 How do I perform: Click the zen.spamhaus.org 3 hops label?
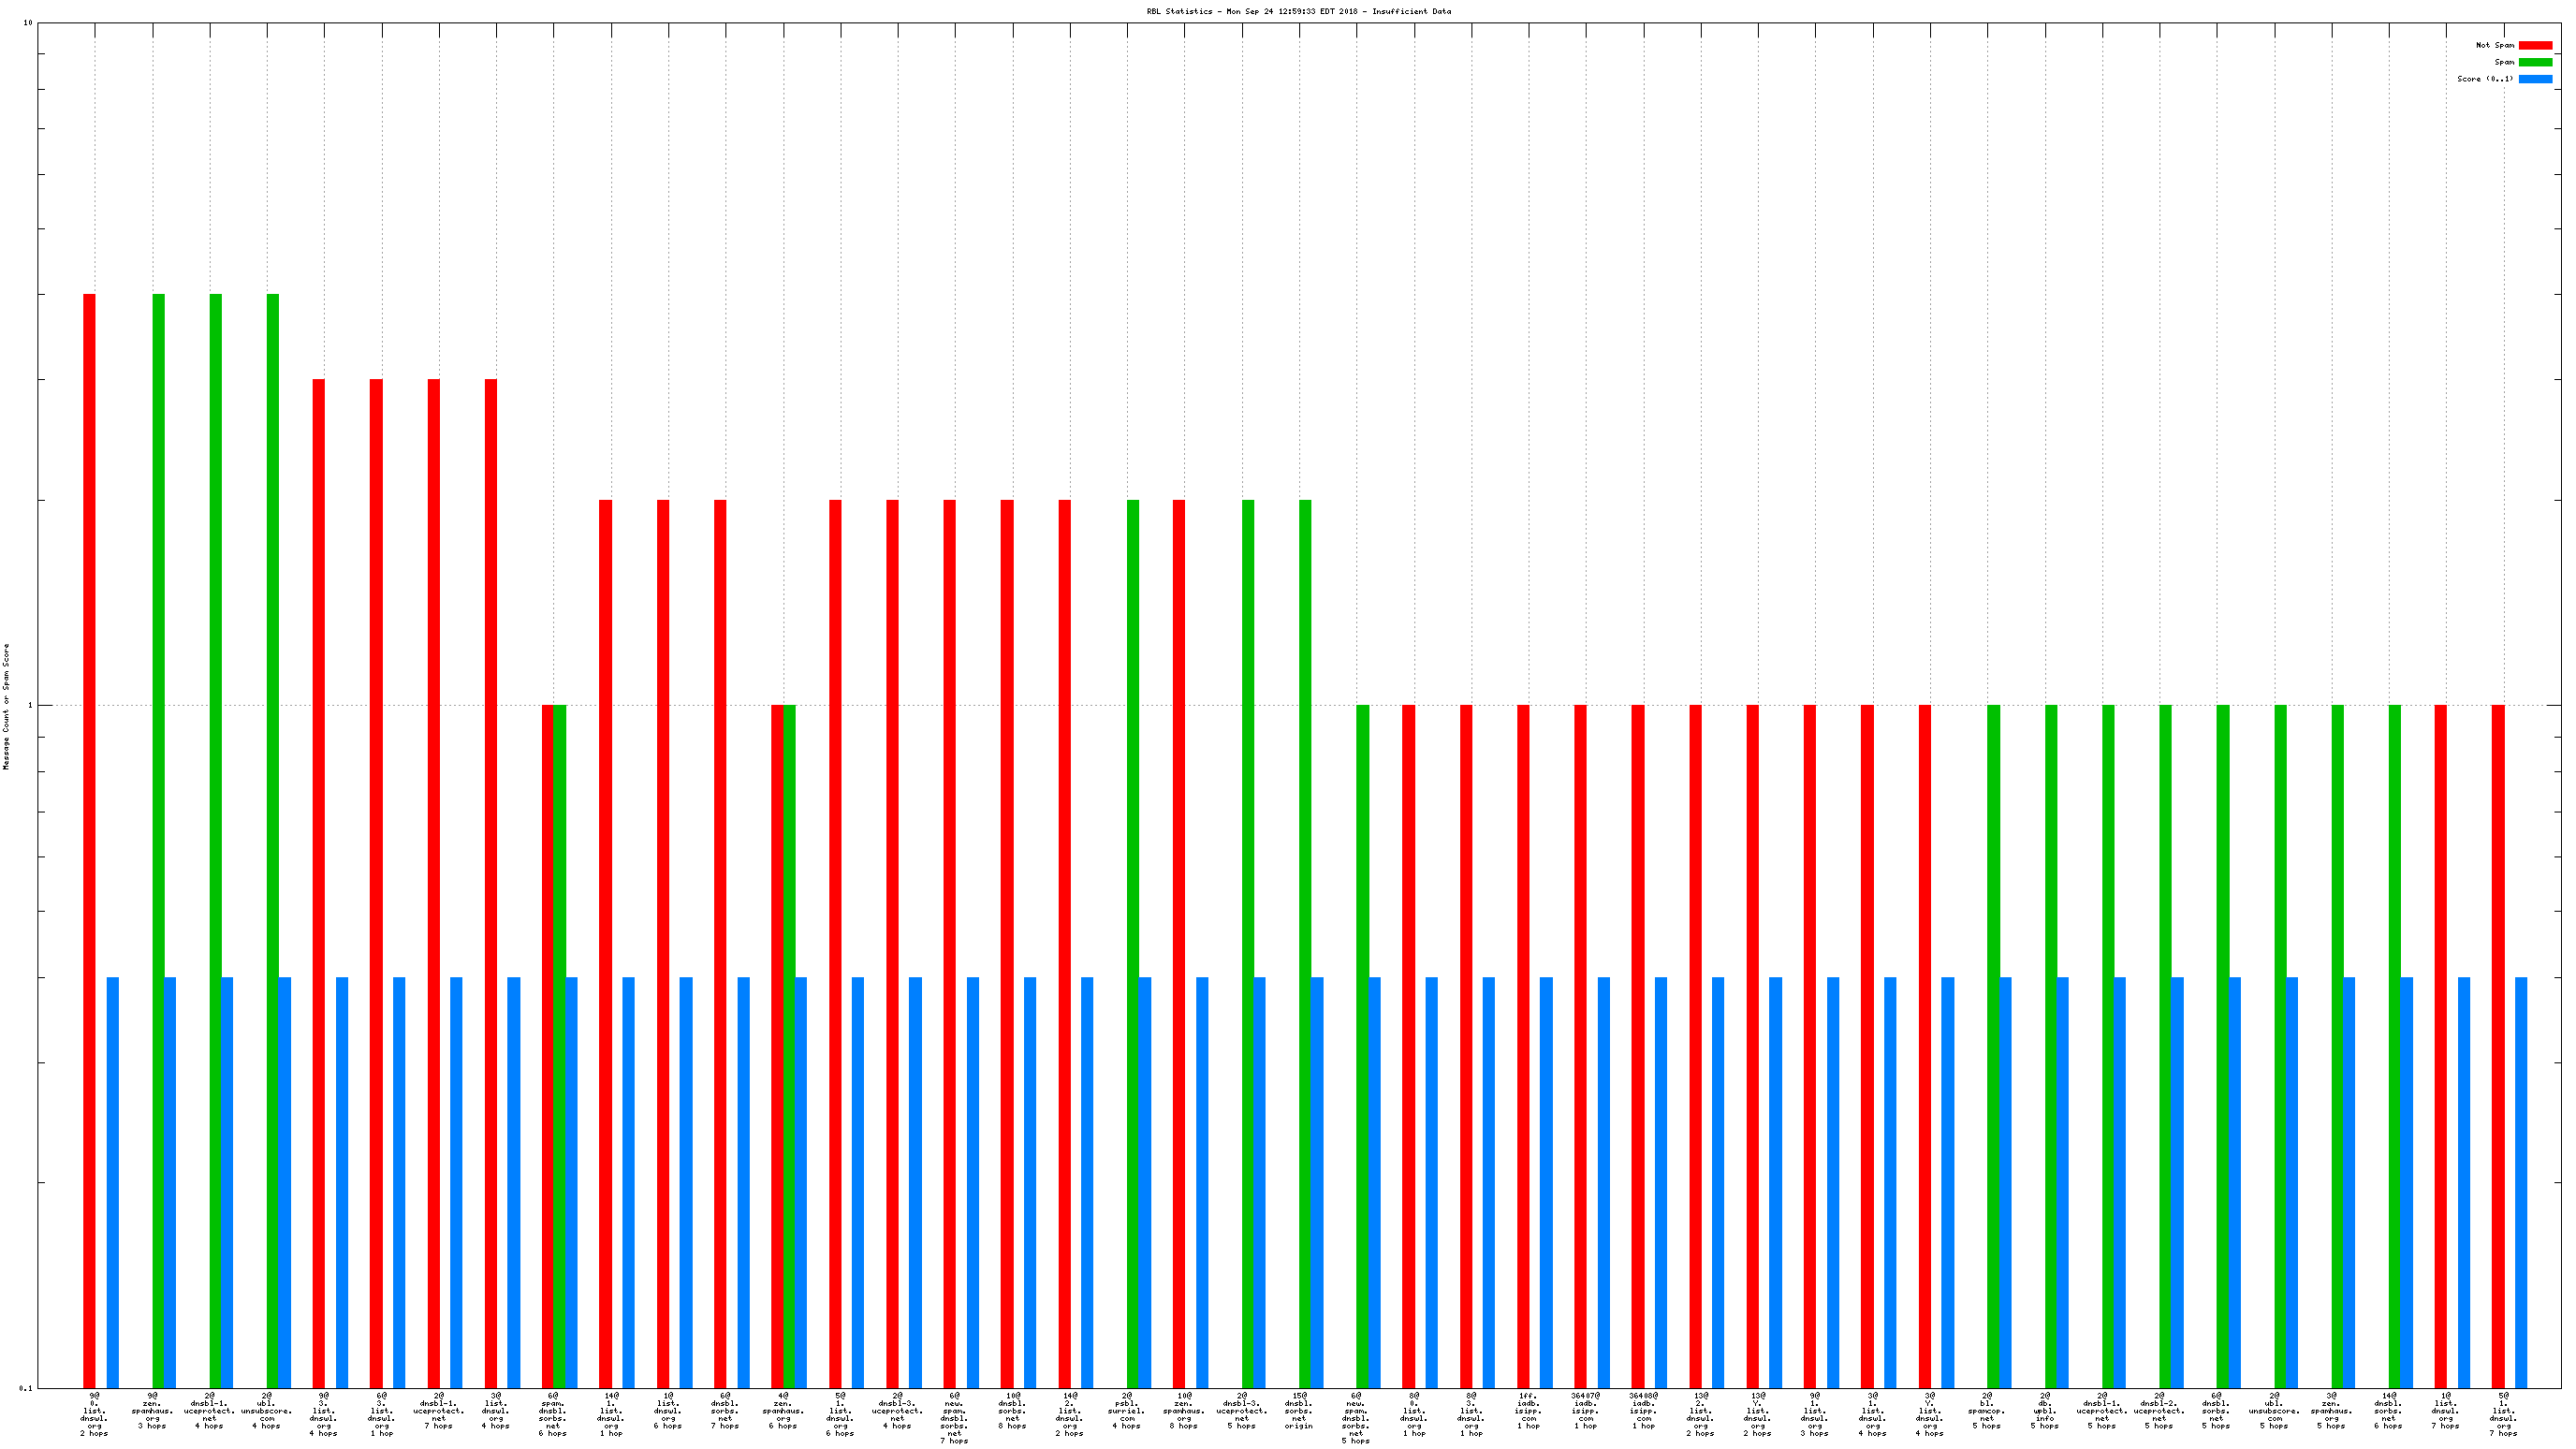(x=152, y=1410)
